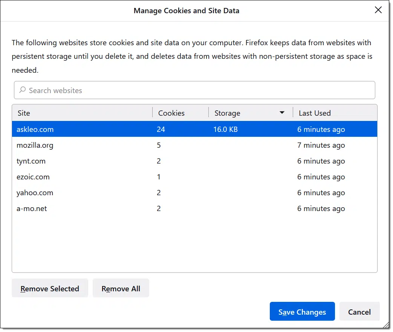Select the yahoo.com row
The image size is (393, 332).
pos(194,193)
